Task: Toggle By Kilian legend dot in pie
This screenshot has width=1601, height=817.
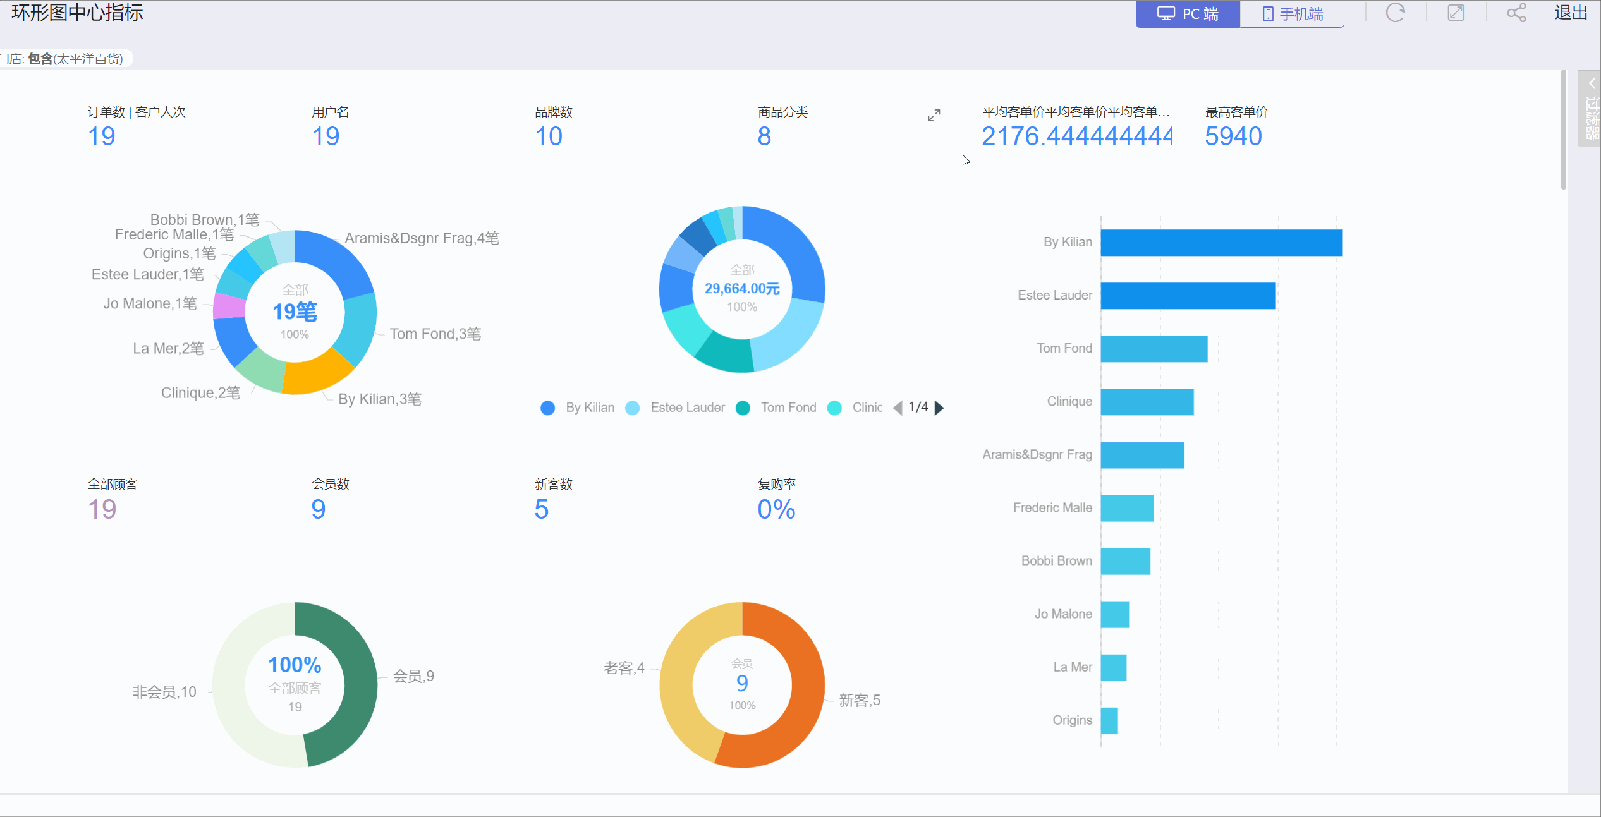Action: click(x=548, y=408)
